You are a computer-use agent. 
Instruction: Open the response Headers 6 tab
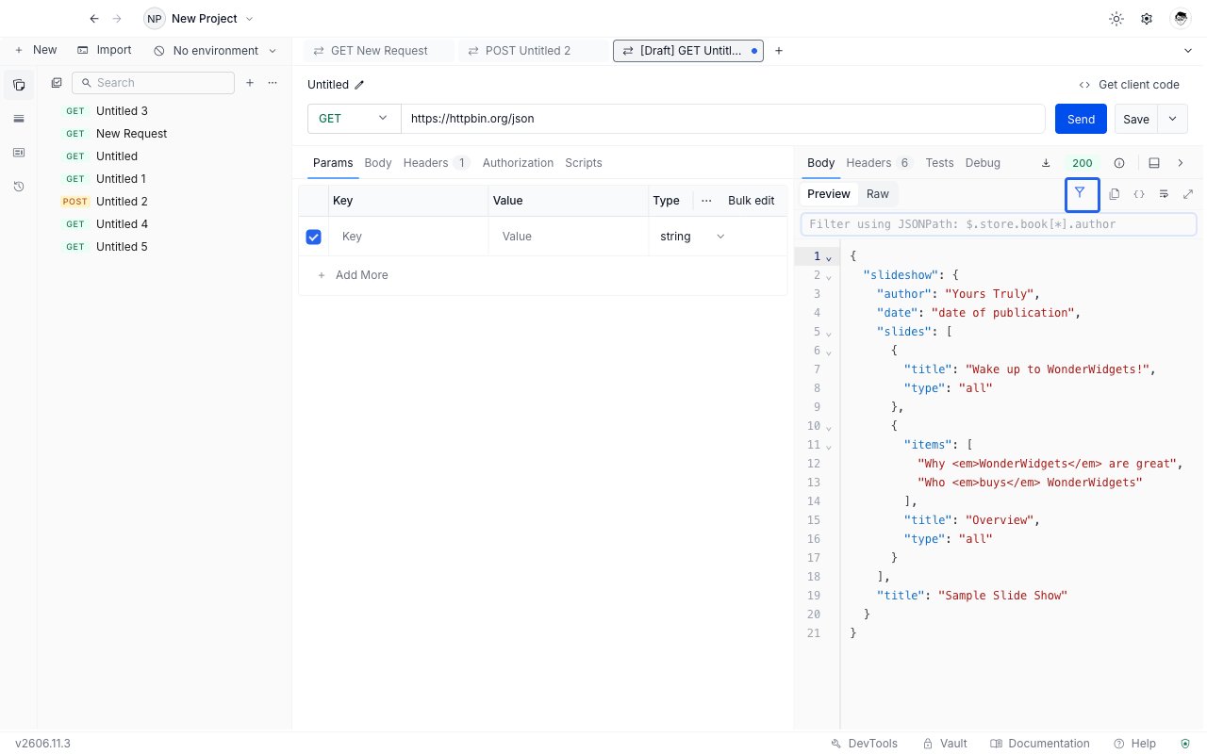tap(880, 163)
